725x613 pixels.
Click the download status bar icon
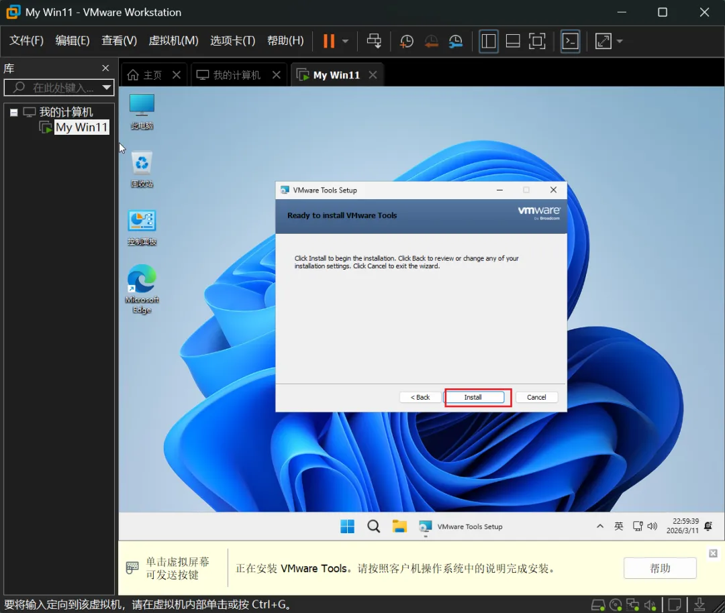699,604
